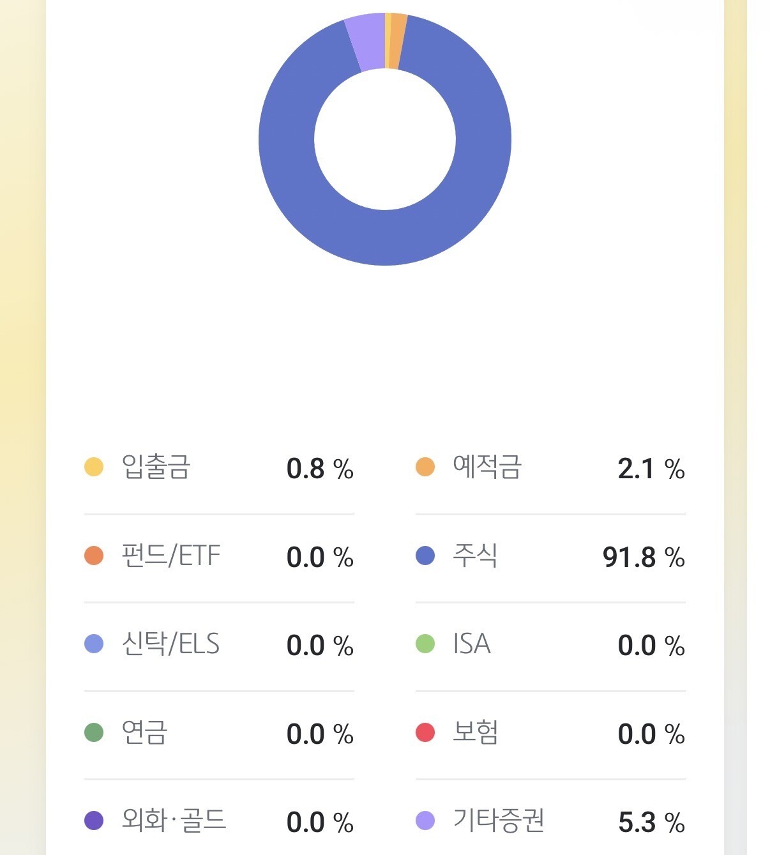Click the orange 예적금 legend dot
Screen dimensions: 770x855
pos(425,467)
